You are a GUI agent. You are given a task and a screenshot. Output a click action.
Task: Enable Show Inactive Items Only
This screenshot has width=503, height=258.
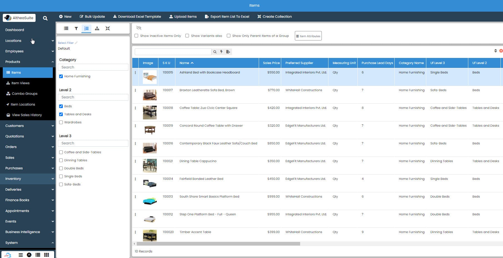pos(136,36)
